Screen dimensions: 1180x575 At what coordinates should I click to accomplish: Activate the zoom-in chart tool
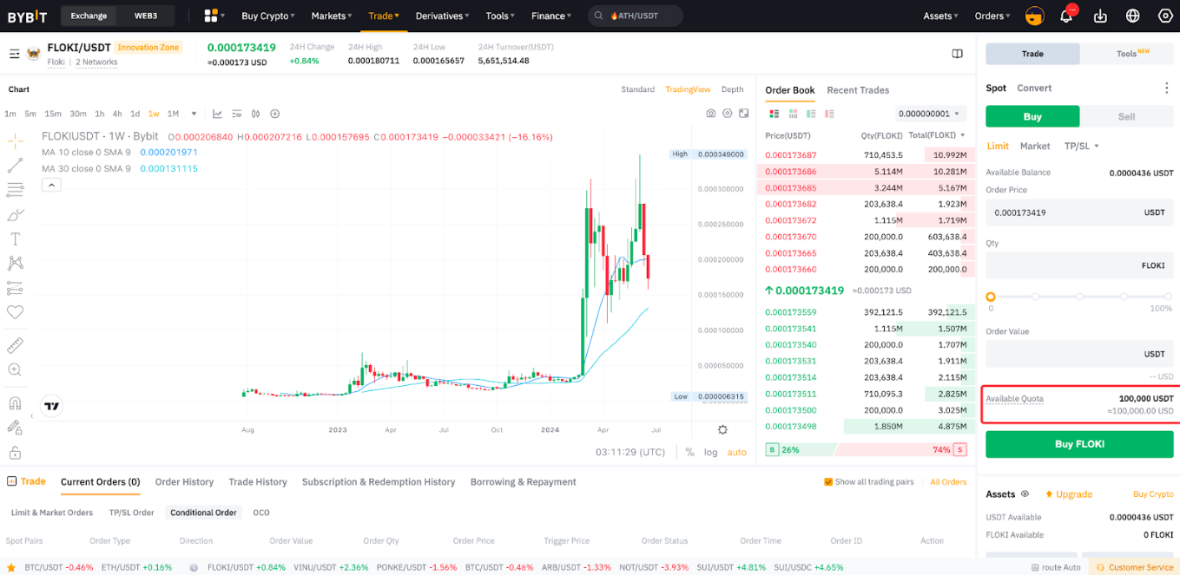(14, 369)
